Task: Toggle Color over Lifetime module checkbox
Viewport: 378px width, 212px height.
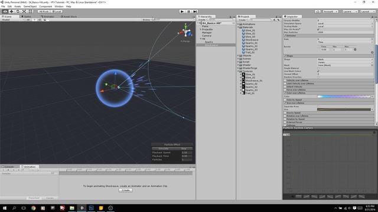Action: click(285, 93)
